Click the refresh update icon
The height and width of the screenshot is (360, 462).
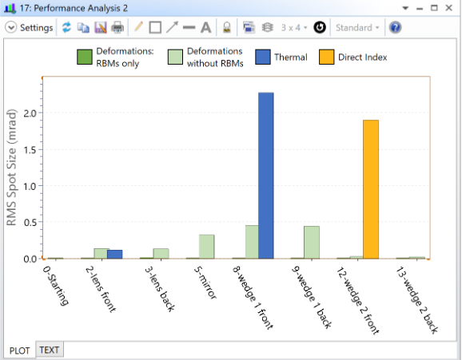66,27
